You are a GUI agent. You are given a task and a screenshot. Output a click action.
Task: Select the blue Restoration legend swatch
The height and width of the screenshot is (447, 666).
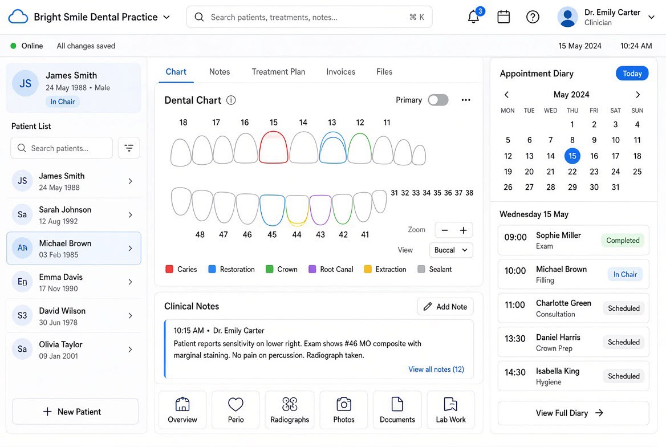(212, 269)
